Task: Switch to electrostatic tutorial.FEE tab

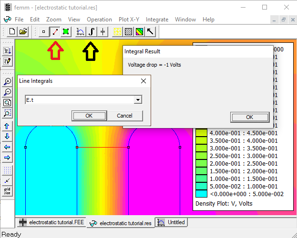Action: pos(51,222)
